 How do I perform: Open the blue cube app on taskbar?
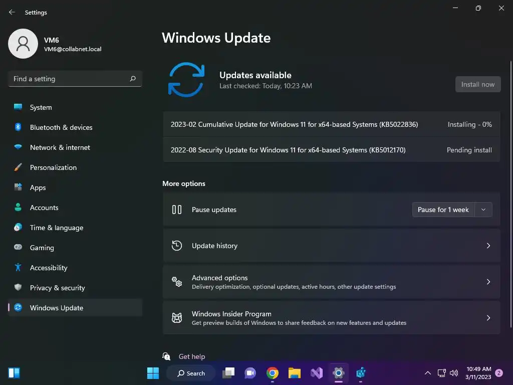pyautogui.click(x=361, y=373)
